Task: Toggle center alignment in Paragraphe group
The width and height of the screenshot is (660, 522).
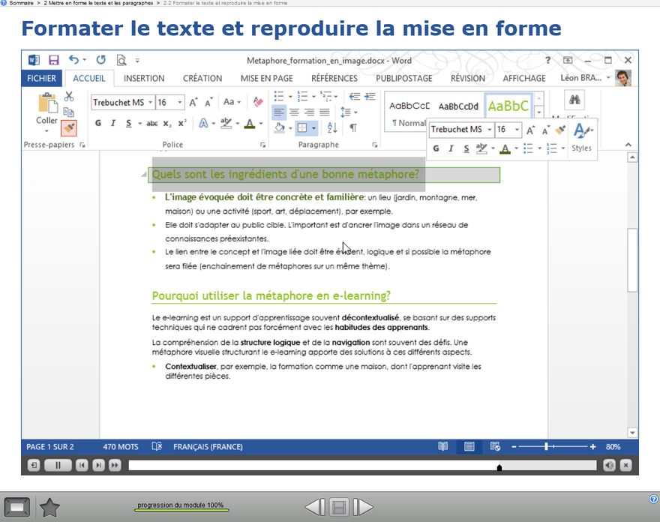Action: click(294, 112)
